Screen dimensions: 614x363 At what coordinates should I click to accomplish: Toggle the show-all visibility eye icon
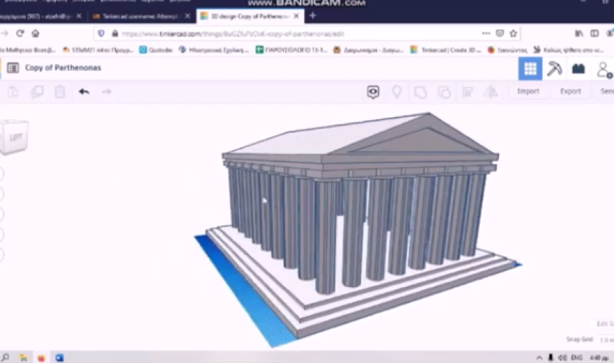pyautogui.click(x=373, y=91)
